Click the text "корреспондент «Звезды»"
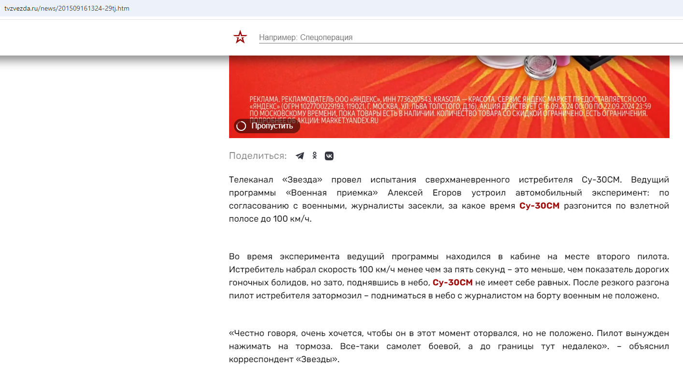 coord(284,359)
